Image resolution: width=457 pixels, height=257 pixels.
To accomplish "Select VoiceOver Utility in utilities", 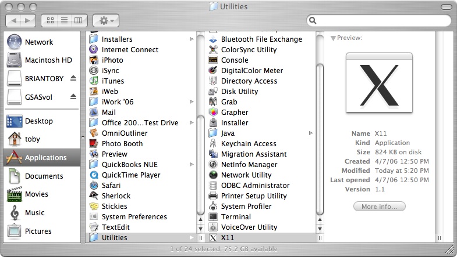I will (x=249, y=227).
